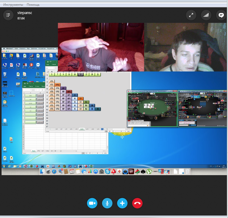Open System Preferences gear in the dock
Screen dimensions: 228x218
click(x=102, y=172)
